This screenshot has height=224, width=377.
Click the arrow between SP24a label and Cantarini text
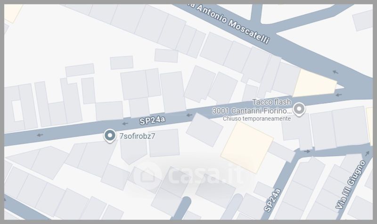(190, 115)
